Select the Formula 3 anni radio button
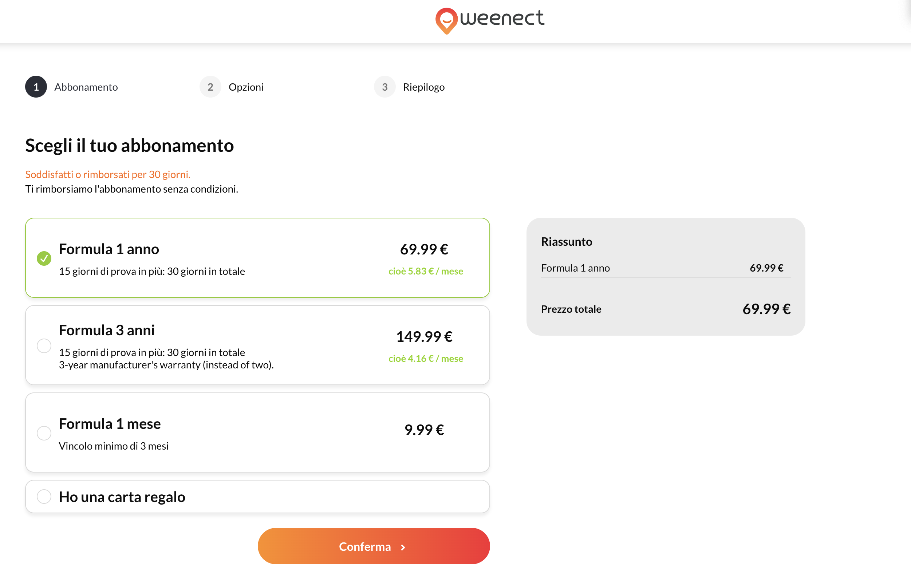911x573 pixels. point(44,346)
